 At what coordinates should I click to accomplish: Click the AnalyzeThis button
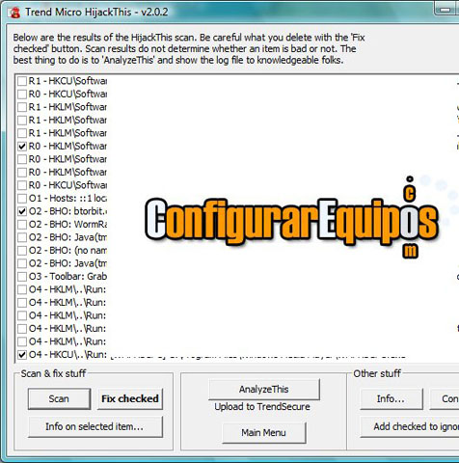pyautogui.click(x=264, y=390)
